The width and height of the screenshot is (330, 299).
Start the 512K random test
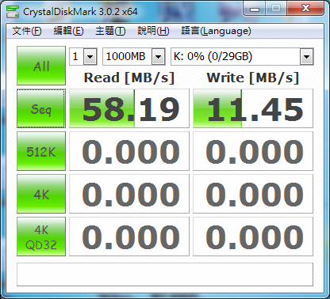(x=41, y=151)
